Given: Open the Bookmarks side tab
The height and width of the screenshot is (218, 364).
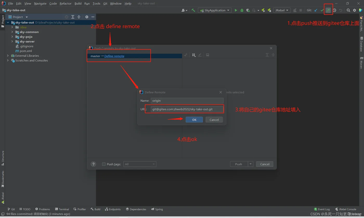Looking at the screenshot, I should tap(3, 179).
